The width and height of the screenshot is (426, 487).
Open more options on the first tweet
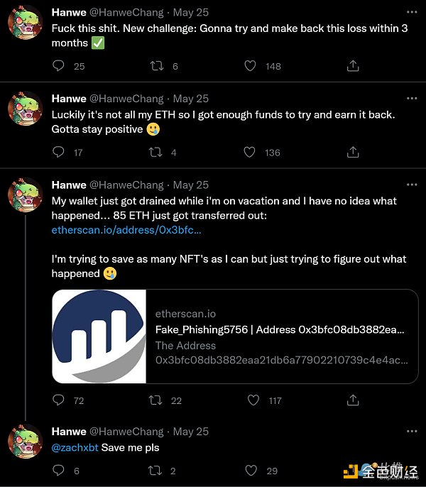click(x=411, y=13)
